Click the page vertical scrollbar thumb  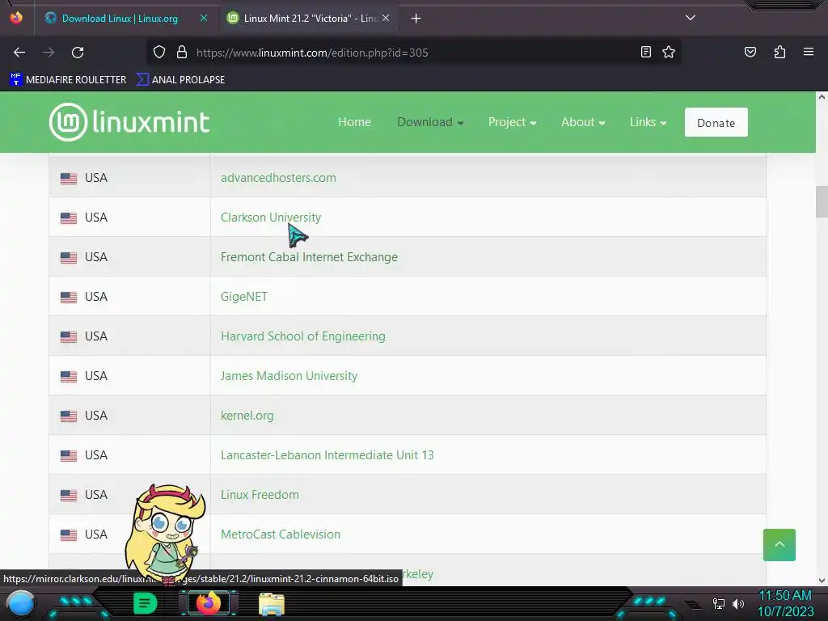tap(822, 201)
